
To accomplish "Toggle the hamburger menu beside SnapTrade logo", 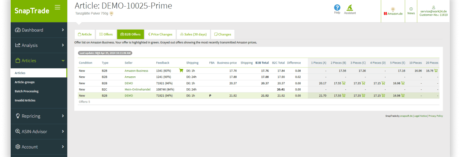I will click(57, 7).
